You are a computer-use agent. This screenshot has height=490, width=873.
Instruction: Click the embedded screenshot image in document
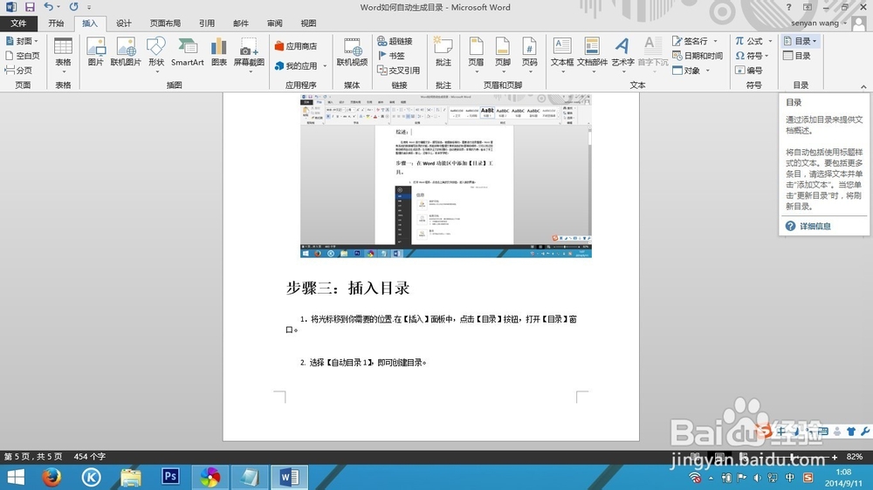(x=445, y=176)
